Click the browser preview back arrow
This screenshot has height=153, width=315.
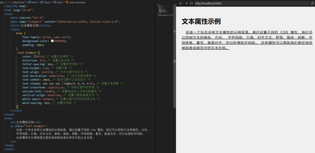(181, 3)
